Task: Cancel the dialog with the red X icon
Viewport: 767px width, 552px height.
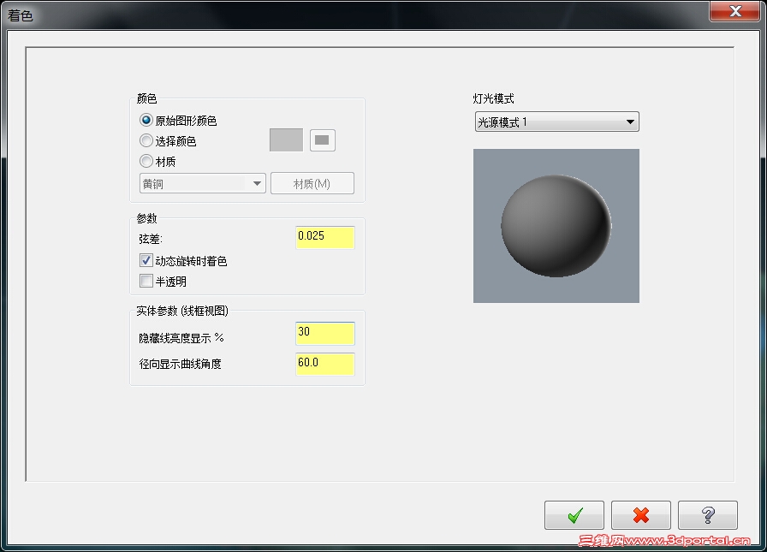Action: 640,514
